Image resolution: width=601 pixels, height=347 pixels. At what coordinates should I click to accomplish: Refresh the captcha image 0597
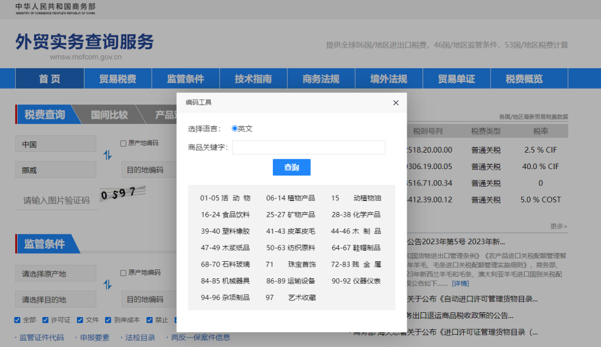[x=123, y=193]
